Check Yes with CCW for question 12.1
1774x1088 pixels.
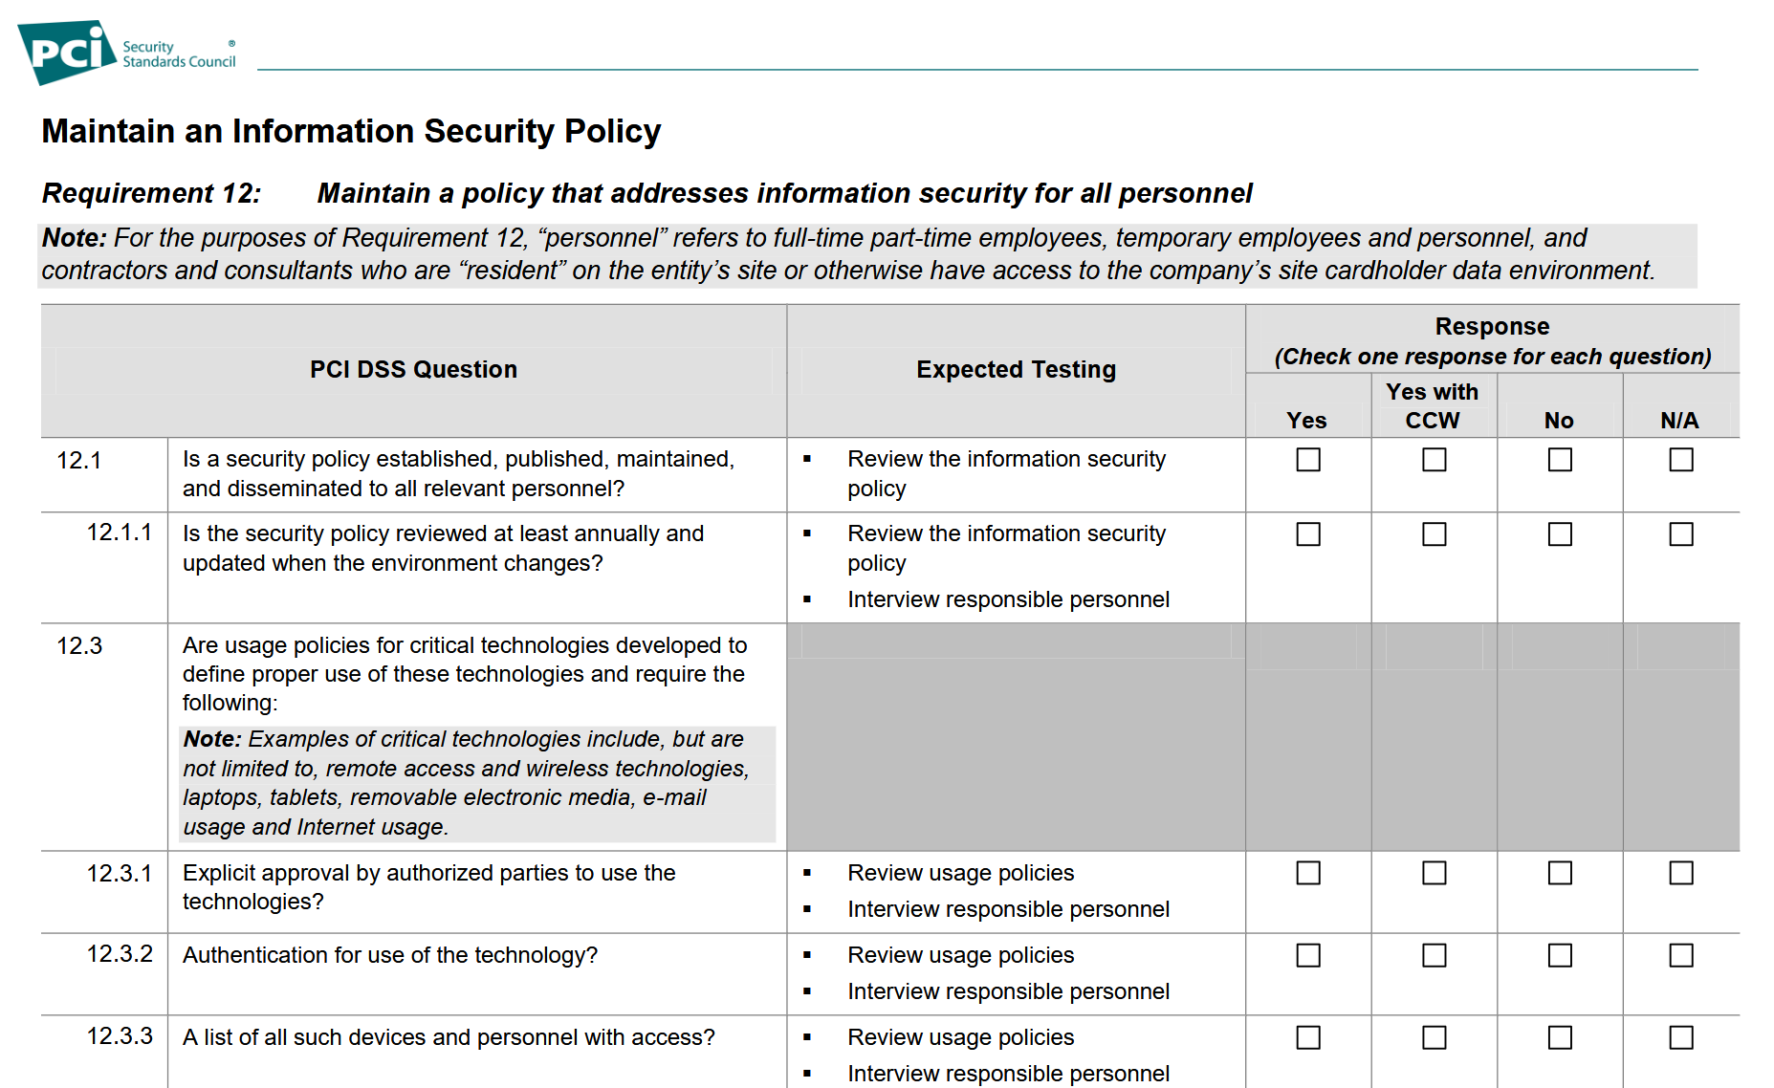1434,460
